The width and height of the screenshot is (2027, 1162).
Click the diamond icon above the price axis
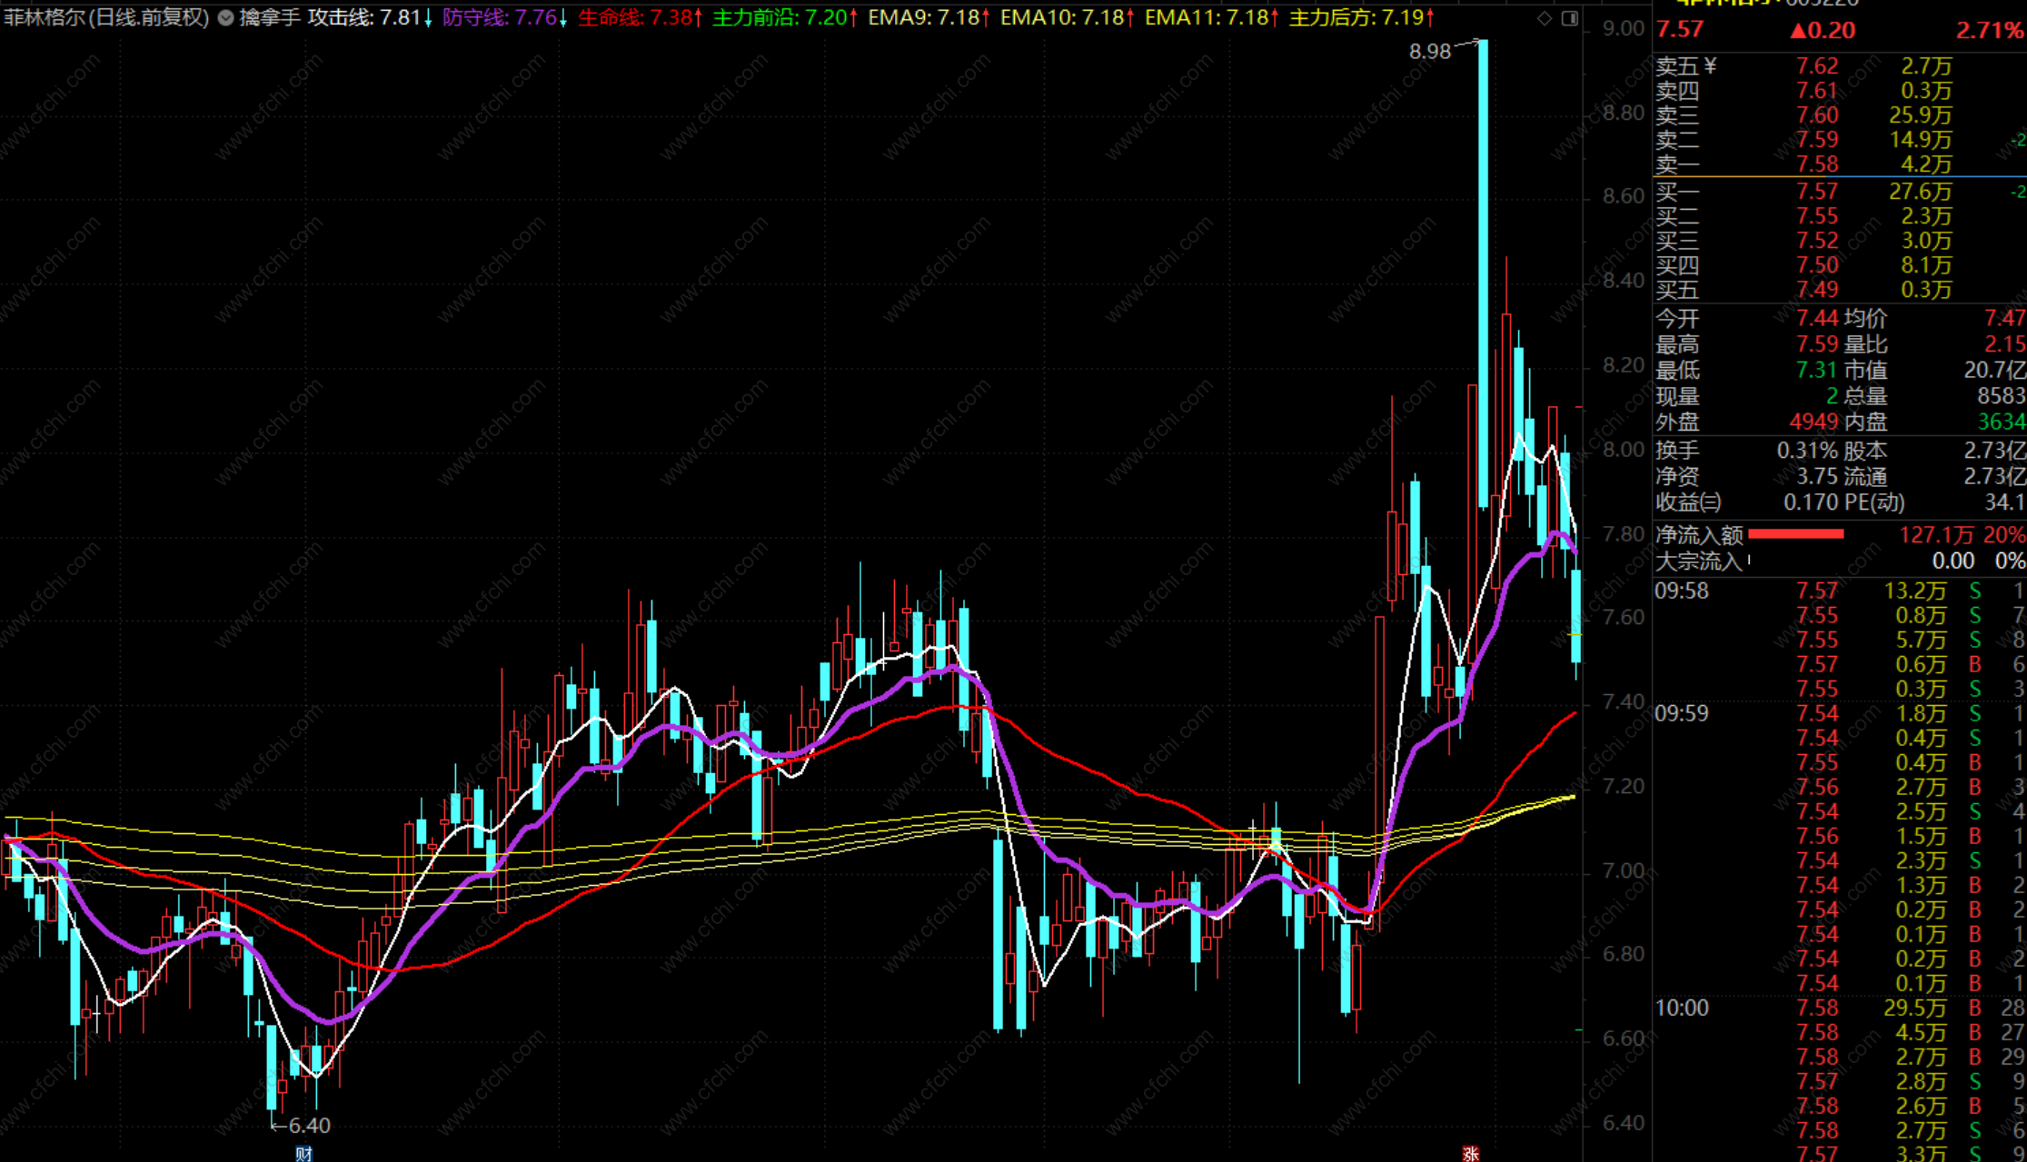pyautogui.click(x=1545, y=18)
